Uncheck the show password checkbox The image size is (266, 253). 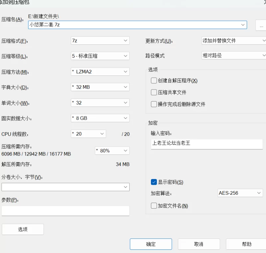coord(154,182)
